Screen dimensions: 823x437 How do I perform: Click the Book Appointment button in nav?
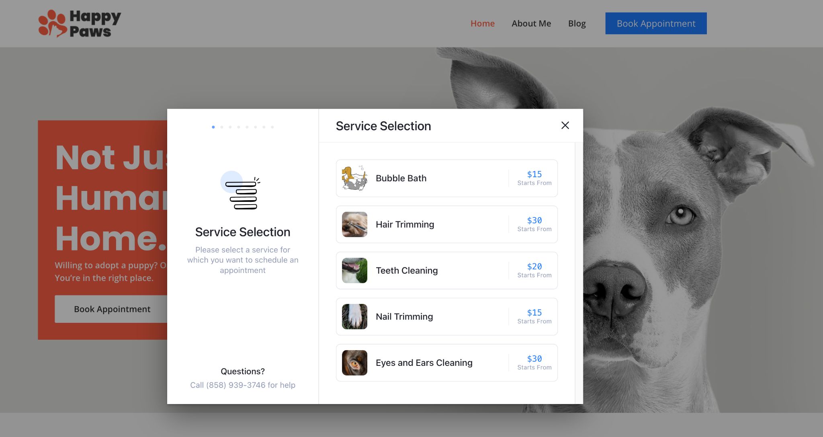[x=655, y=23]
